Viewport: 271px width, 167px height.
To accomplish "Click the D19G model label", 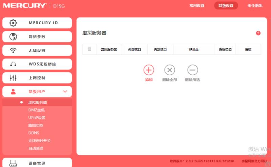I will tap(59, 6).
